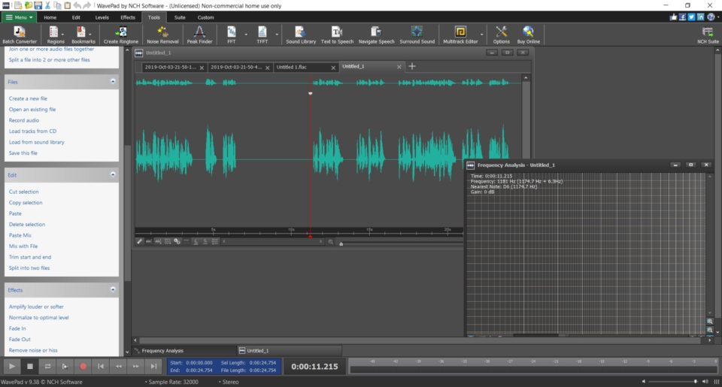Click the undo arrow in title bar
722x387 pixels.
point(77,5)
